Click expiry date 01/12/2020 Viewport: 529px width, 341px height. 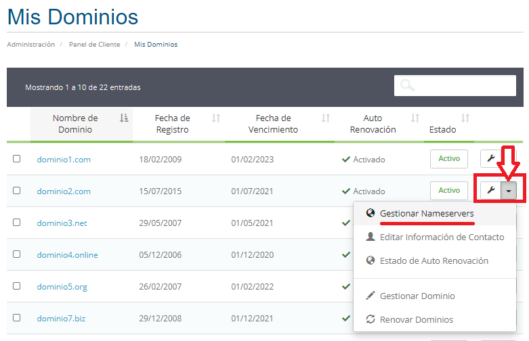(253, 255)
